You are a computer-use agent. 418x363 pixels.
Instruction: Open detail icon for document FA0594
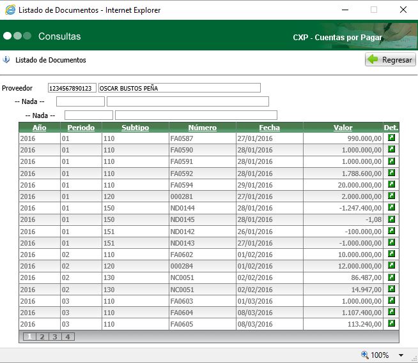(391, 184)
